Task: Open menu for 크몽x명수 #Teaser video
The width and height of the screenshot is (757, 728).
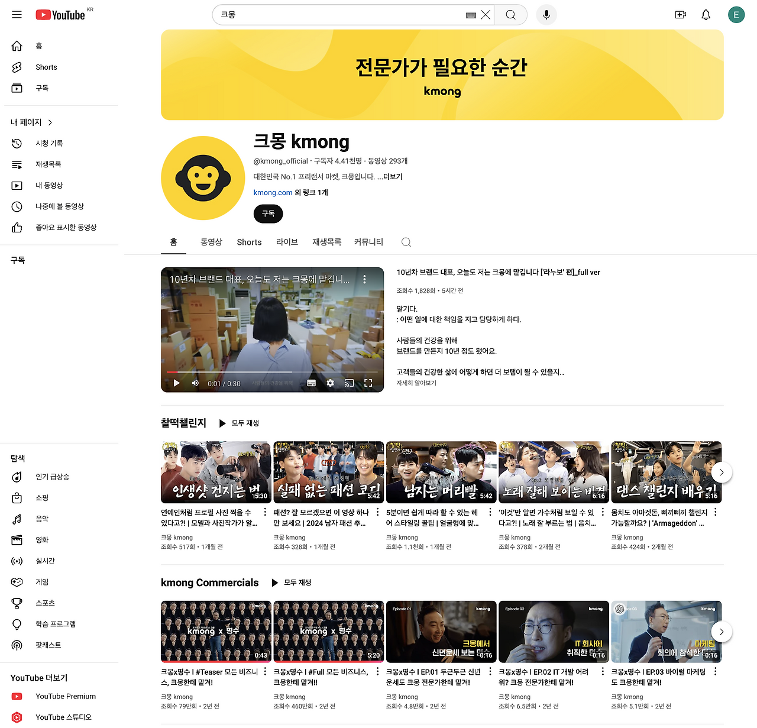Action: (x=265, y=672)
